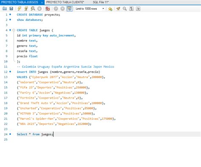This screenshot has width=201, height=167.
Task: Click the reseña text column line
Action: (x=27, y=51)
